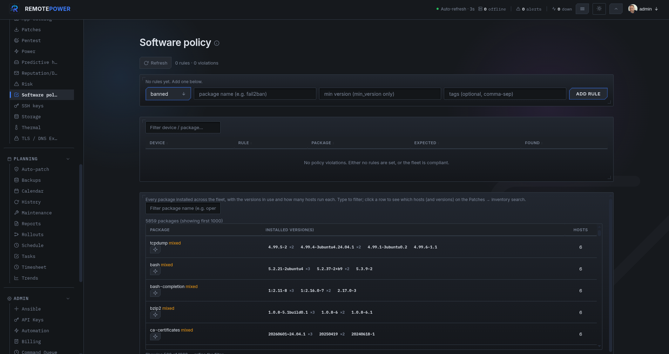Click the Thermal thermometer icon
The width and height of the screenshot is (669, 354).
[x=16, y=127]
